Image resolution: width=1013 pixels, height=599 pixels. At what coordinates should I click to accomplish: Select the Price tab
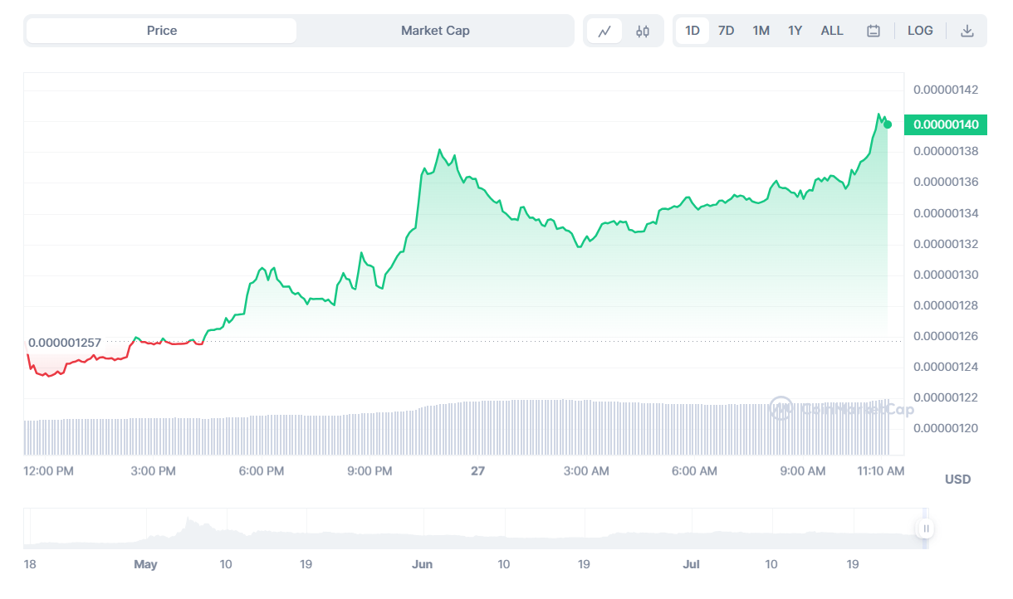click(x=162, y=31)
